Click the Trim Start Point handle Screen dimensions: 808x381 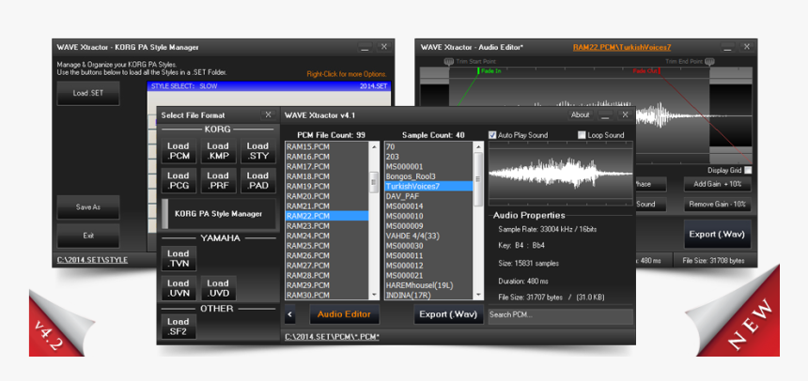pyautogui.click(x=448, y=62)
